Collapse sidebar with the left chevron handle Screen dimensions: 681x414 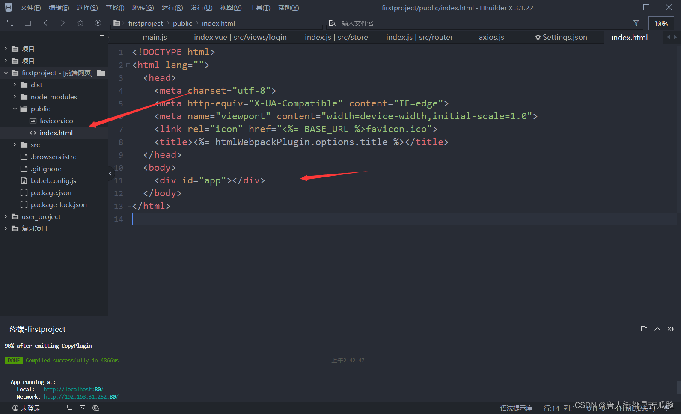click(x=110, y=173)
